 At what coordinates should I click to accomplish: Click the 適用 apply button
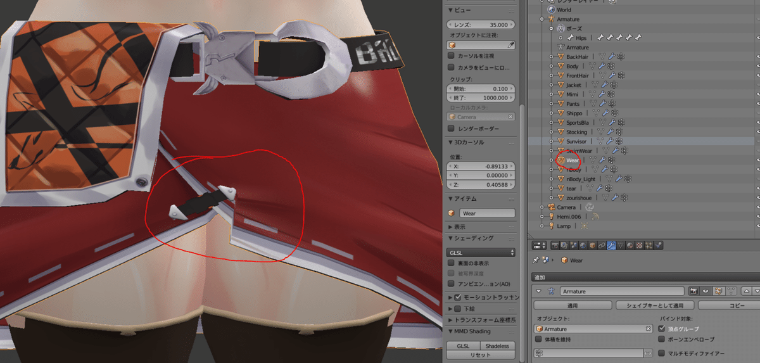(x=573, y=305)
